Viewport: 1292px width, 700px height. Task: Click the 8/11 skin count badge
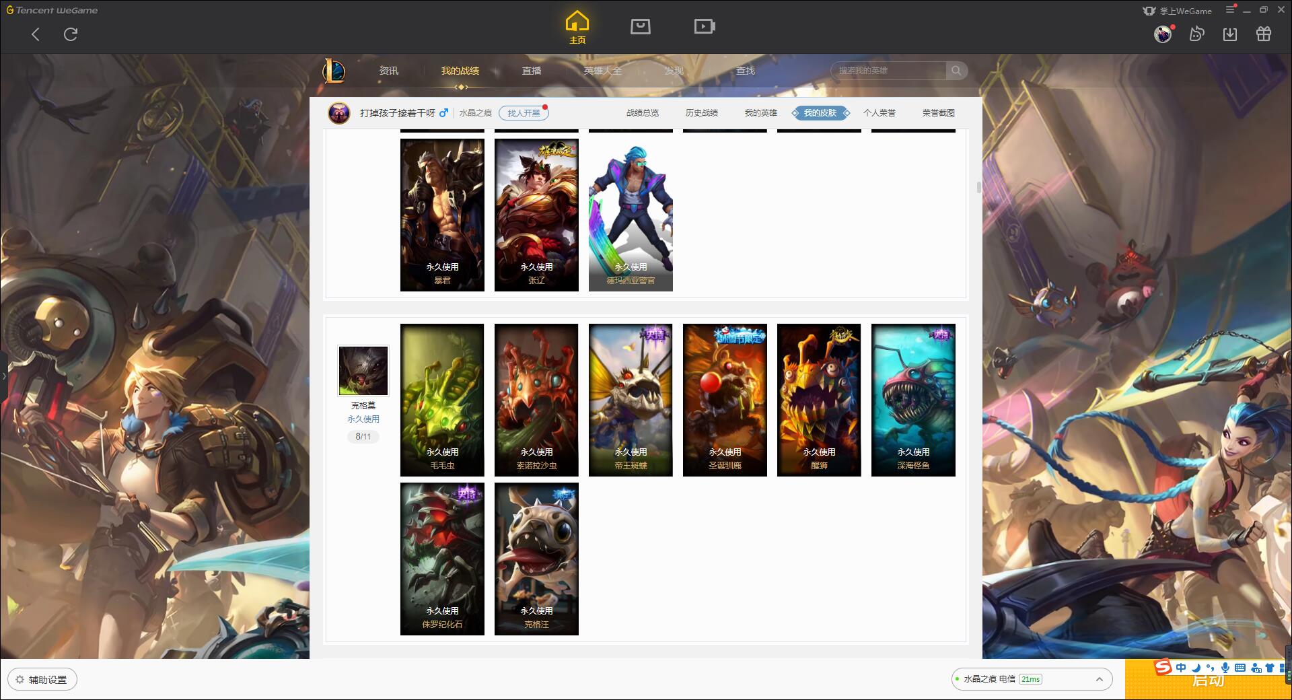(363, 437)
